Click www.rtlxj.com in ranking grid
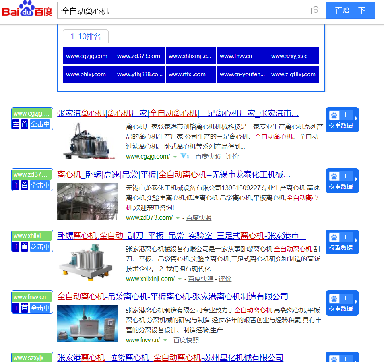The width and height of the screenshot is (384, 362). [x=191, y=74]
